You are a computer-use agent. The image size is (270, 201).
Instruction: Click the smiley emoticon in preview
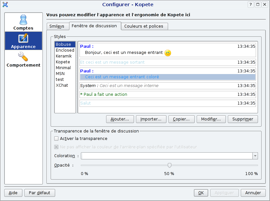click(x=168, y=53)
